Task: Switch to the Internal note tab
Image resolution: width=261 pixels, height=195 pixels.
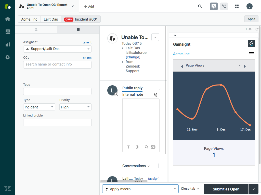Action: (133, 94)
